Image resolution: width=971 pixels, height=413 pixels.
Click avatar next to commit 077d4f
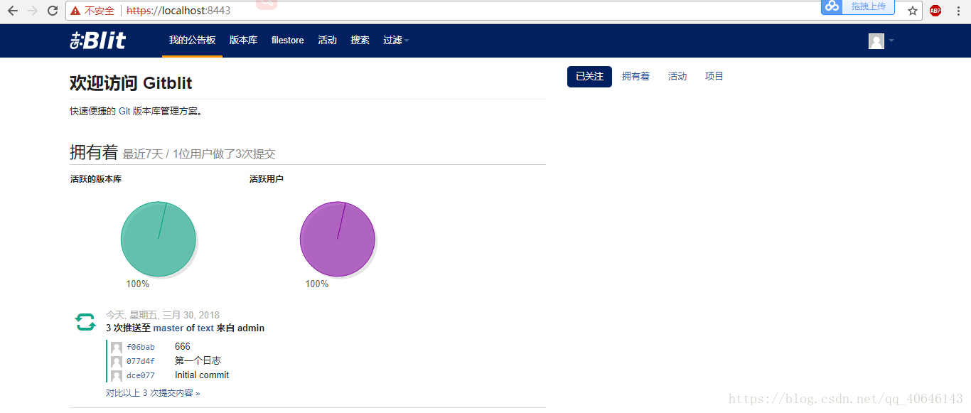117,362
